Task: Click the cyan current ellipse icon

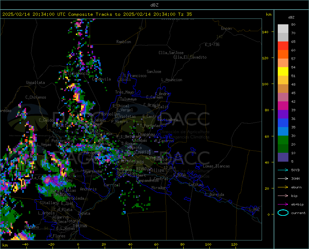Action: 283,213
